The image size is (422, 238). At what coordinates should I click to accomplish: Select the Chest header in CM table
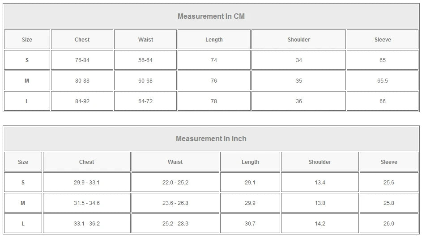pos(82,39)
